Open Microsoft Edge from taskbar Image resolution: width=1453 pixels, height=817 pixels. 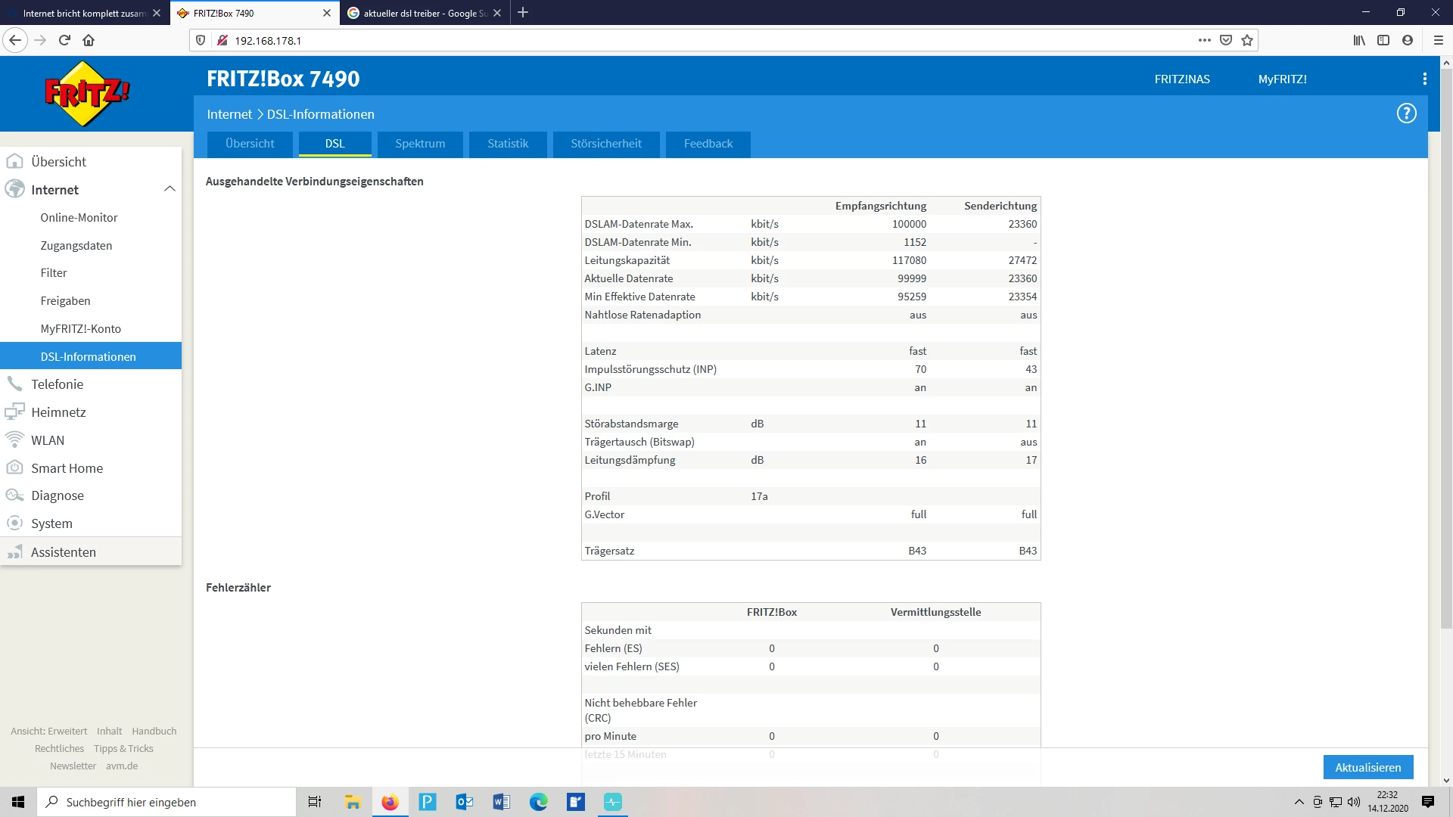[538, 802]
